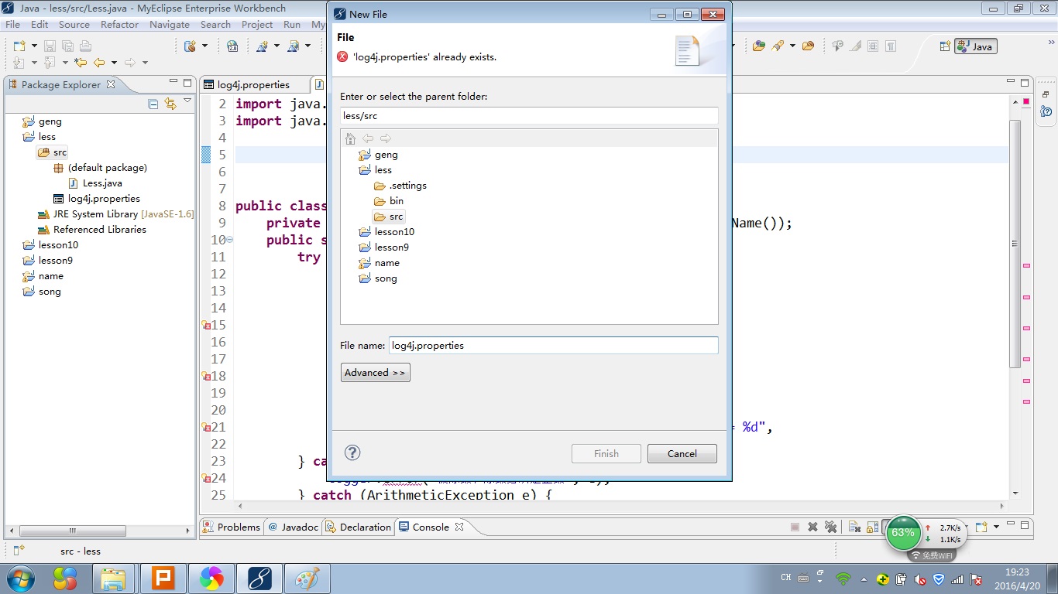Click the Forward navigation arrow icon
This screenshot has width=1058, height=594.
point(130,63)
